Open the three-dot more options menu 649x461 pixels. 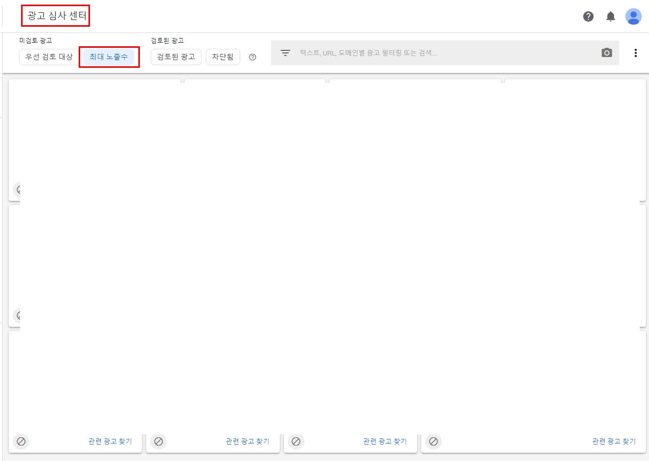(x=636, y=53)
